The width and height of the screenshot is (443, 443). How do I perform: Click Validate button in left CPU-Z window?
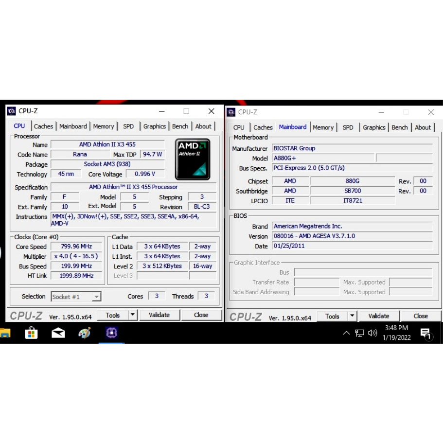click(159, 315)
